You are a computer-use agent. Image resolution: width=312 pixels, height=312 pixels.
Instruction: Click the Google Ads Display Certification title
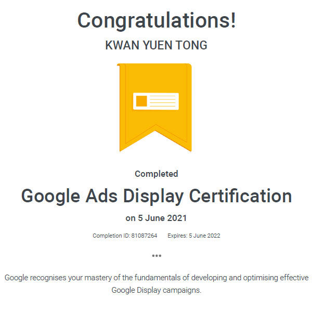[156, 196]
